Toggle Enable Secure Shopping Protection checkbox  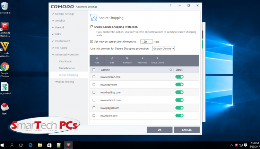tap(92, 27)
